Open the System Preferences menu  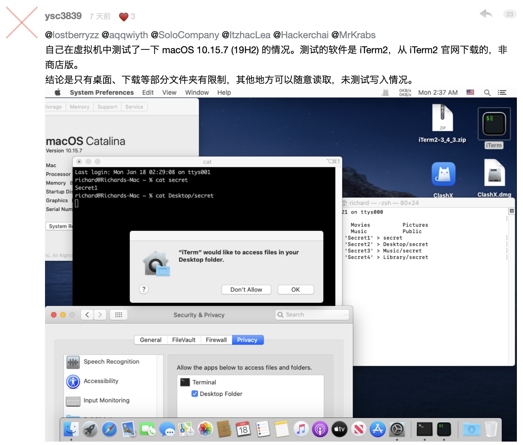point(102,92)
